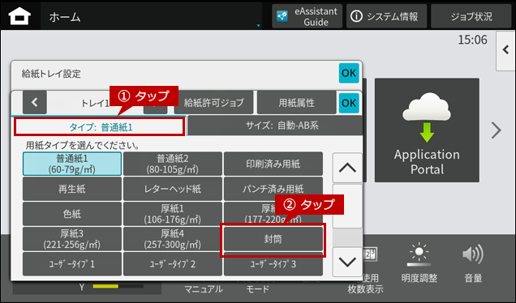
Task: Select パンチ済み用紙 paper type
Action: pyautogui.click(x=273, y=189)
